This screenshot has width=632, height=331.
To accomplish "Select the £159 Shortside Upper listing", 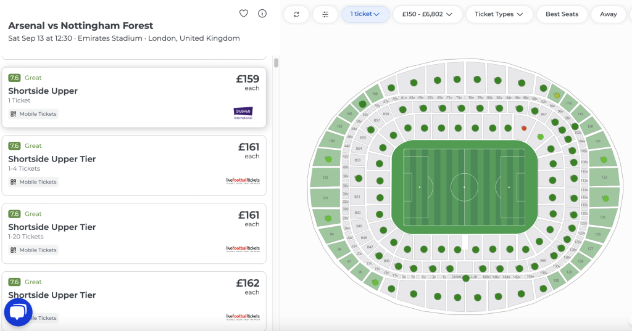I will click(x=134, y=97).
